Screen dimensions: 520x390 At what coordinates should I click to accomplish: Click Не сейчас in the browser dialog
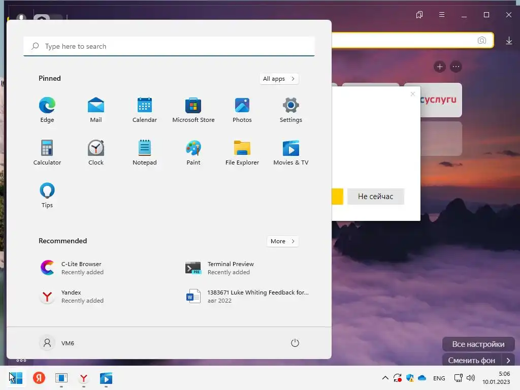(376, 197)
